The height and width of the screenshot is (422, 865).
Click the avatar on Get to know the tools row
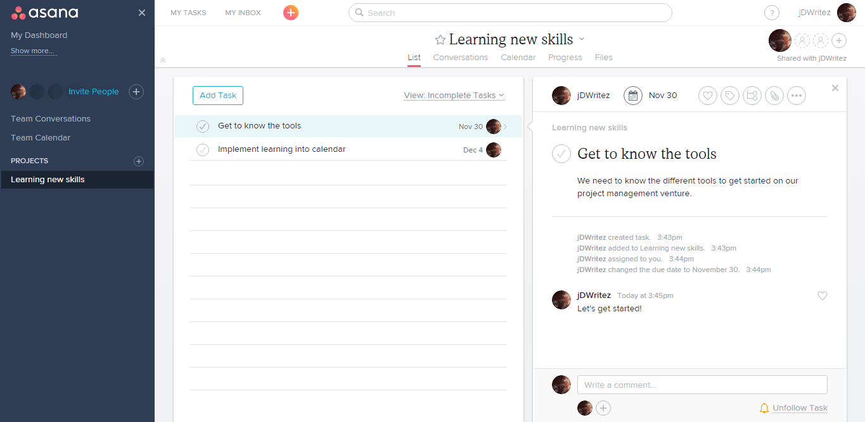pyautogui.click(x=494, y=127)
